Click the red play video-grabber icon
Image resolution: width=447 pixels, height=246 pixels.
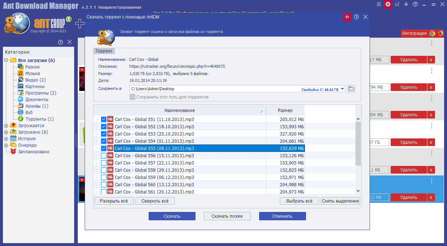click(x=388, y=4)
